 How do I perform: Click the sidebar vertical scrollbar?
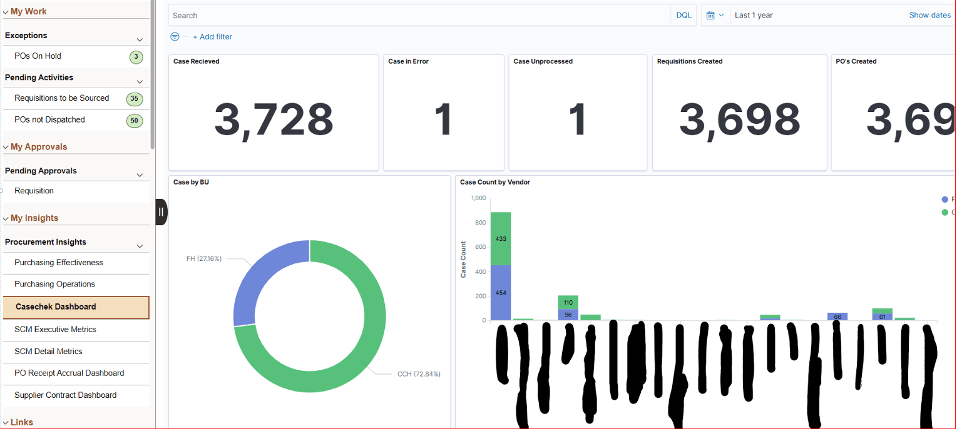(153, 75)
